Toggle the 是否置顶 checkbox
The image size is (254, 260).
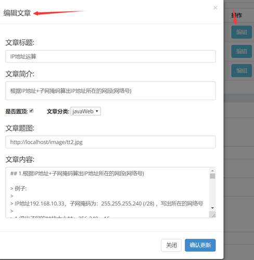click(31, 111)
